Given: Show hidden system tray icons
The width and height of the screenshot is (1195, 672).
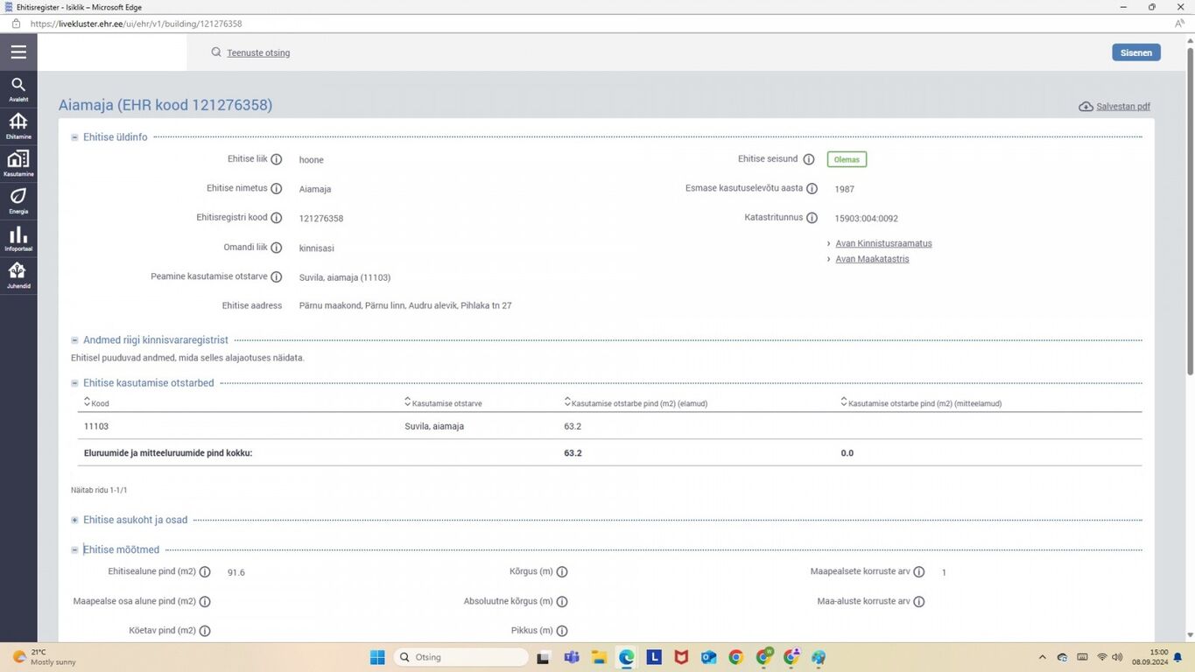Looking at the screenshot, I should point(1042,657).
